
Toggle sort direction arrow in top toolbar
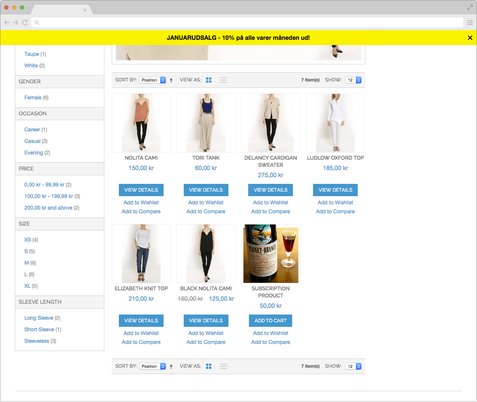171,80
